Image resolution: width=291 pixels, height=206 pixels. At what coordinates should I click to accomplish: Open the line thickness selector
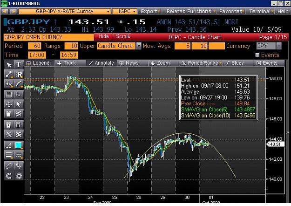coord(9,155)
